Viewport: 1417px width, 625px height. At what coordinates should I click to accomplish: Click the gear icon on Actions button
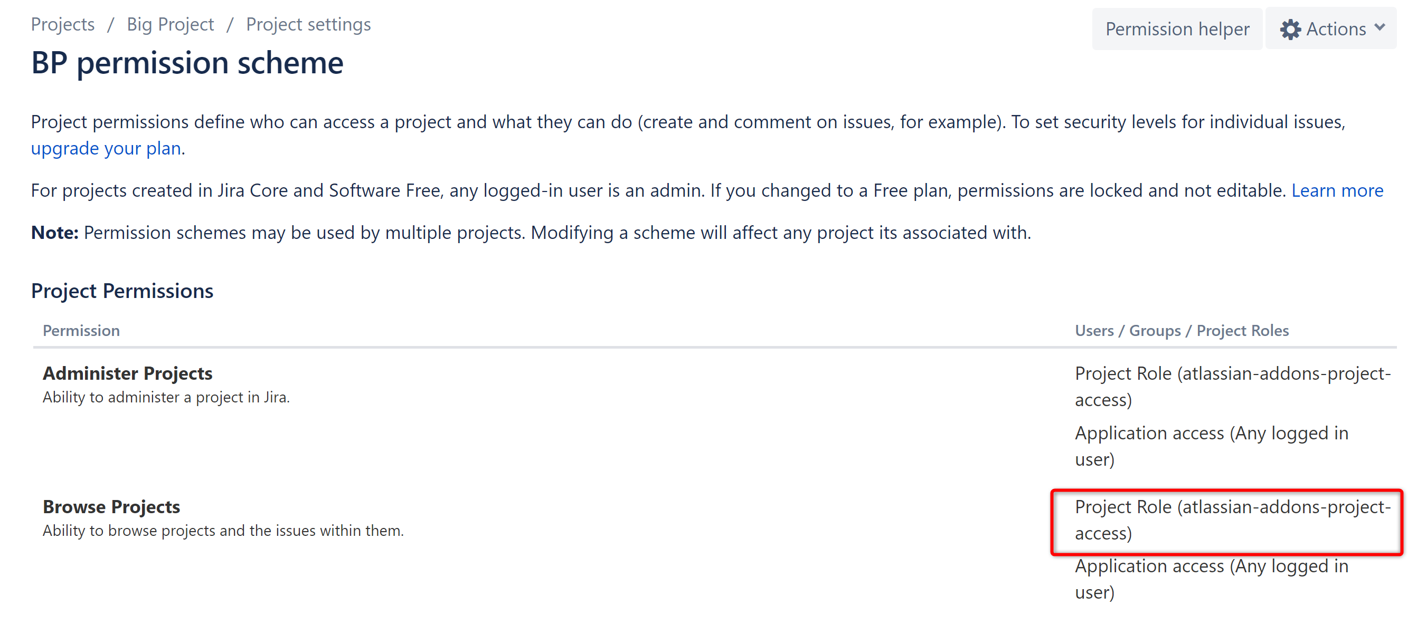(1291, 28)
